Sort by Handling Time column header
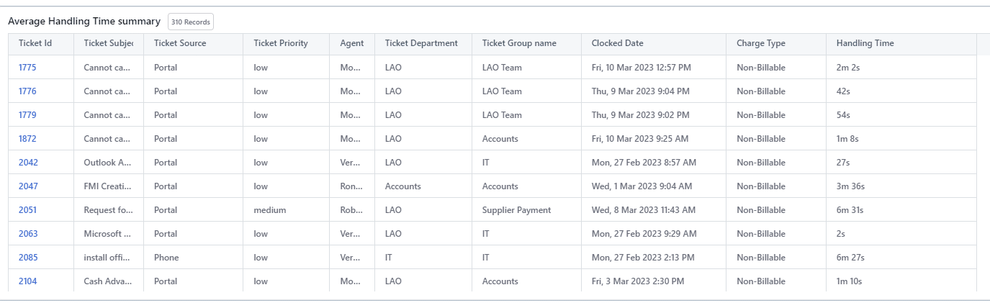The image size is (990, 308). [x=865, y=43]
